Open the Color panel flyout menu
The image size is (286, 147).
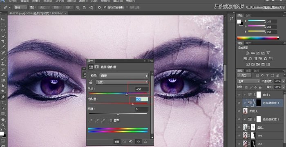pos(284,15)
